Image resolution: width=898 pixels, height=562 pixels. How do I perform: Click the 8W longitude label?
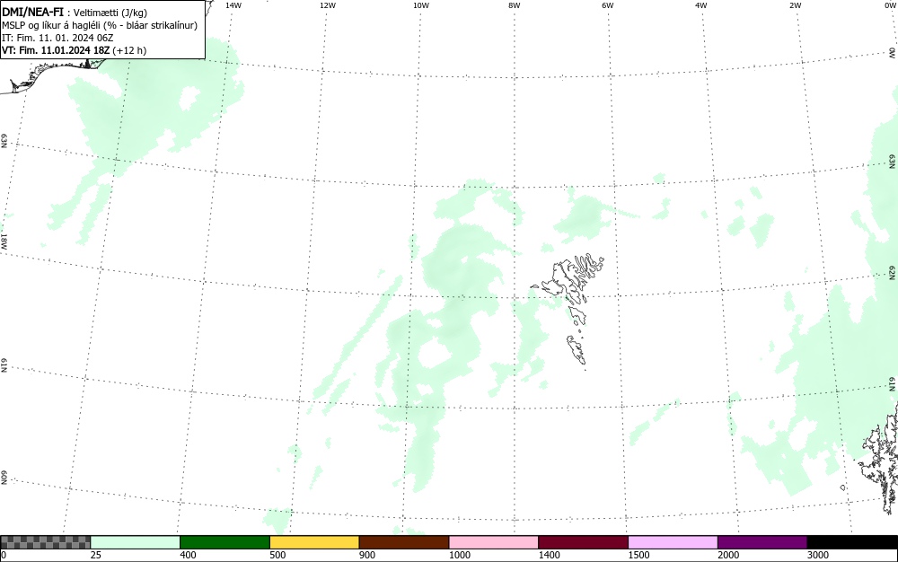[514, 5]
